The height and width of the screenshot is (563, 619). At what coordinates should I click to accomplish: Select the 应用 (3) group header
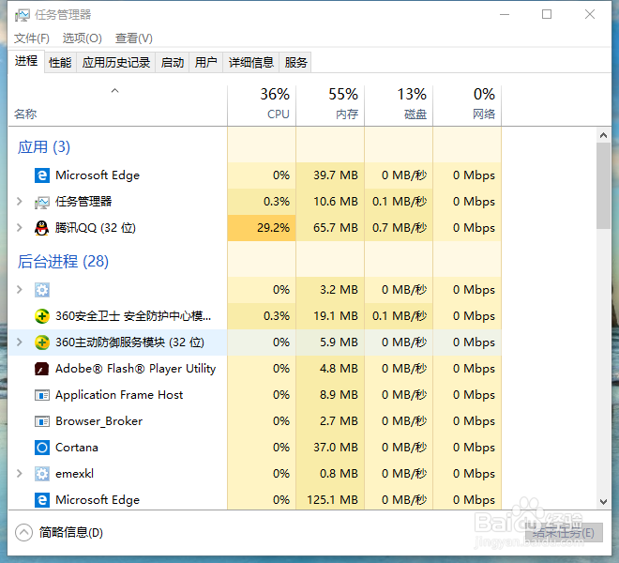[x=44, y=147]
